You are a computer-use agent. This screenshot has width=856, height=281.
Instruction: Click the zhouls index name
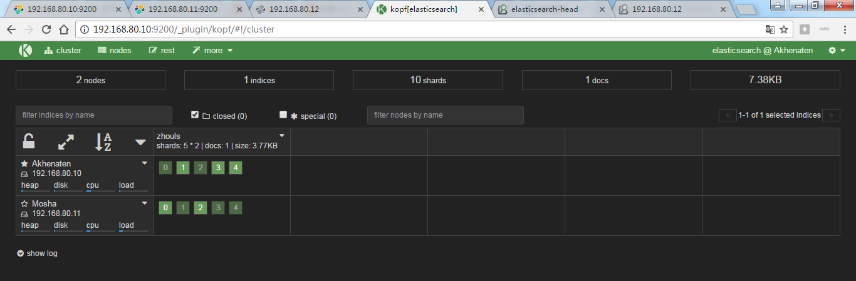tap(169, 136)
